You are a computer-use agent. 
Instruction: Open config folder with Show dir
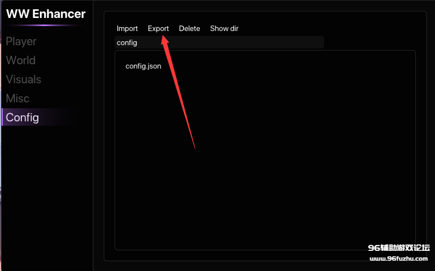(x=224, y=28)
